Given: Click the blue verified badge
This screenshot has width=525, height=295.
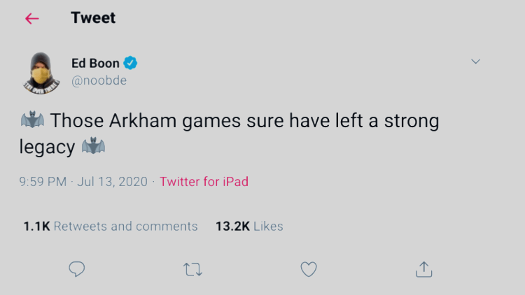Looking at the screenshot, I should [x=130, y=63].
